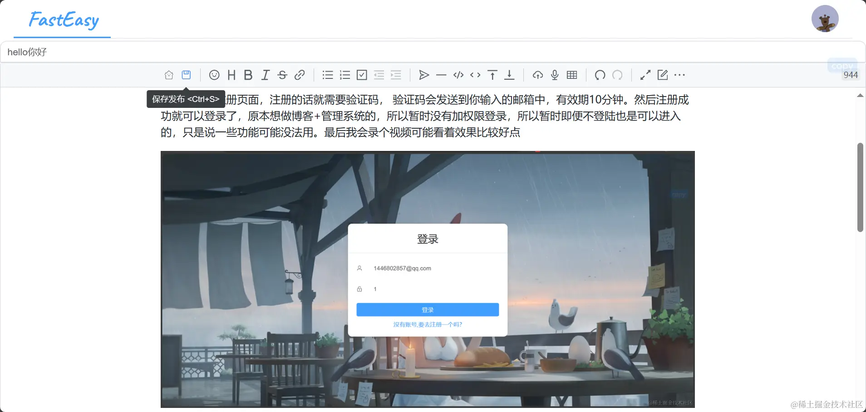Open the user avatar at top right
The image size is (866, 412).
coord(825,19)
